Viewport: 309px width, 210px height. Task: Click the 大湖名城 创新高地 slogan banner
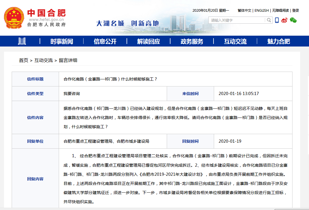(127, 23)
